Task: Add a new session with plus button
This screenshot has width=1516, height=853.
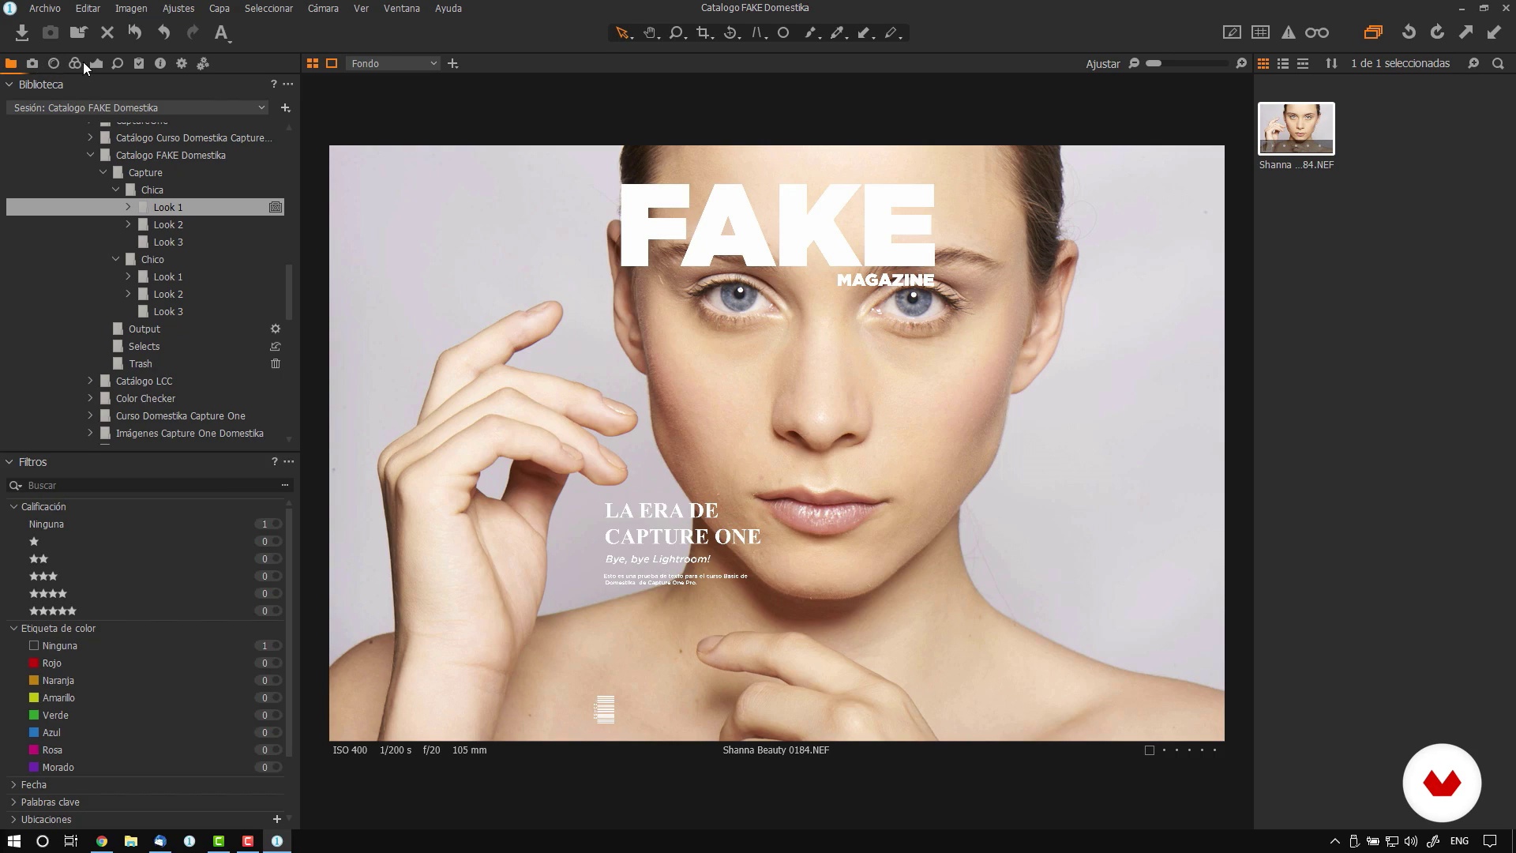Action: coord(286,107)
